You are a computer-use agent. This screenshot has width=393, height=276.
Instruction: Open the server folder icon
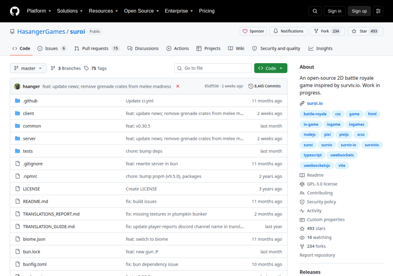(x=18, y=138)
